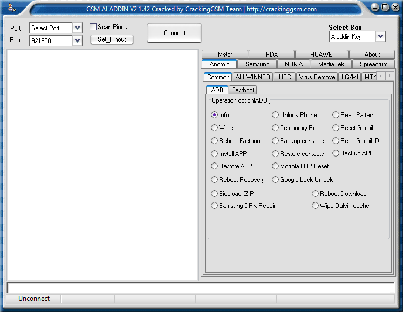The width and height of the screenshot is (403, 312).
Task: Select Reset G-mail option
Action: [353, 127]
